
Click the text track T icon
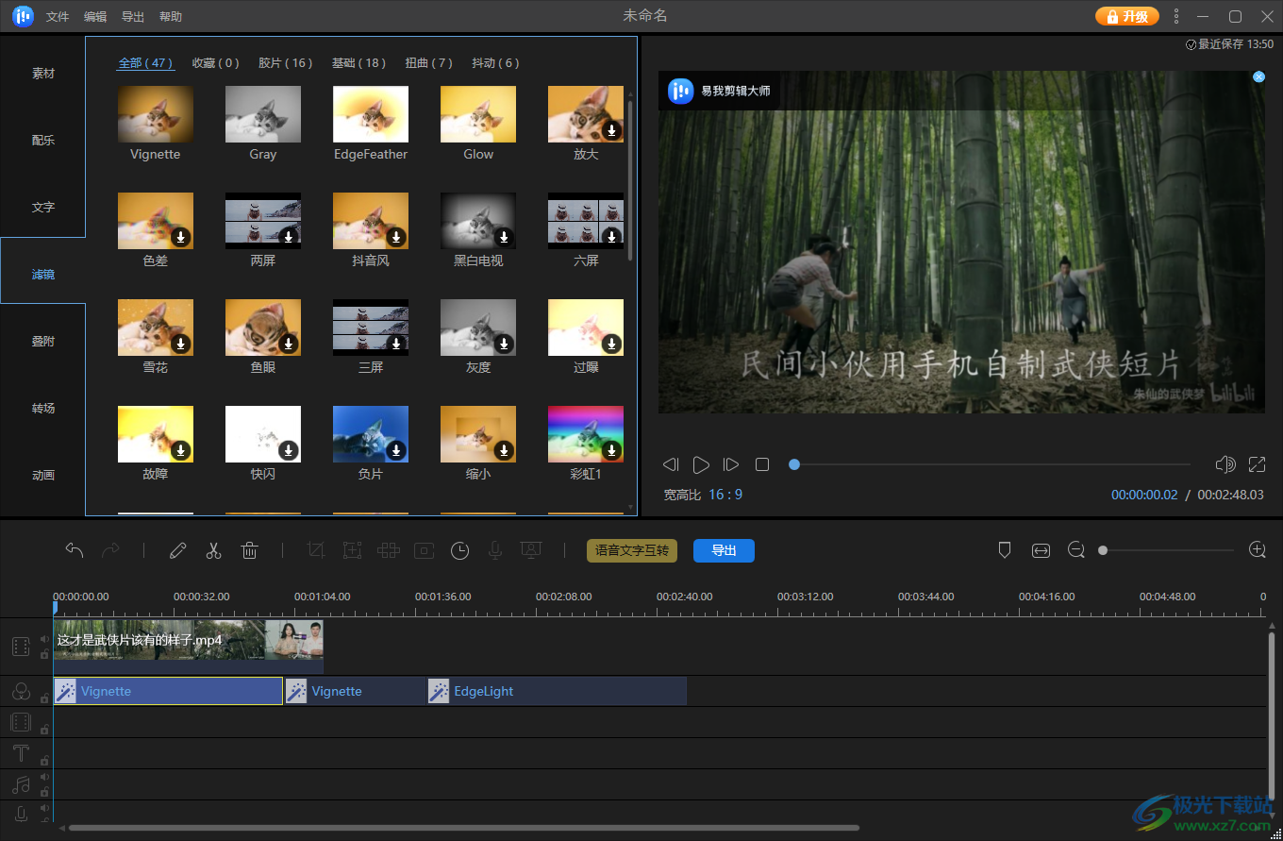point(21,753)
